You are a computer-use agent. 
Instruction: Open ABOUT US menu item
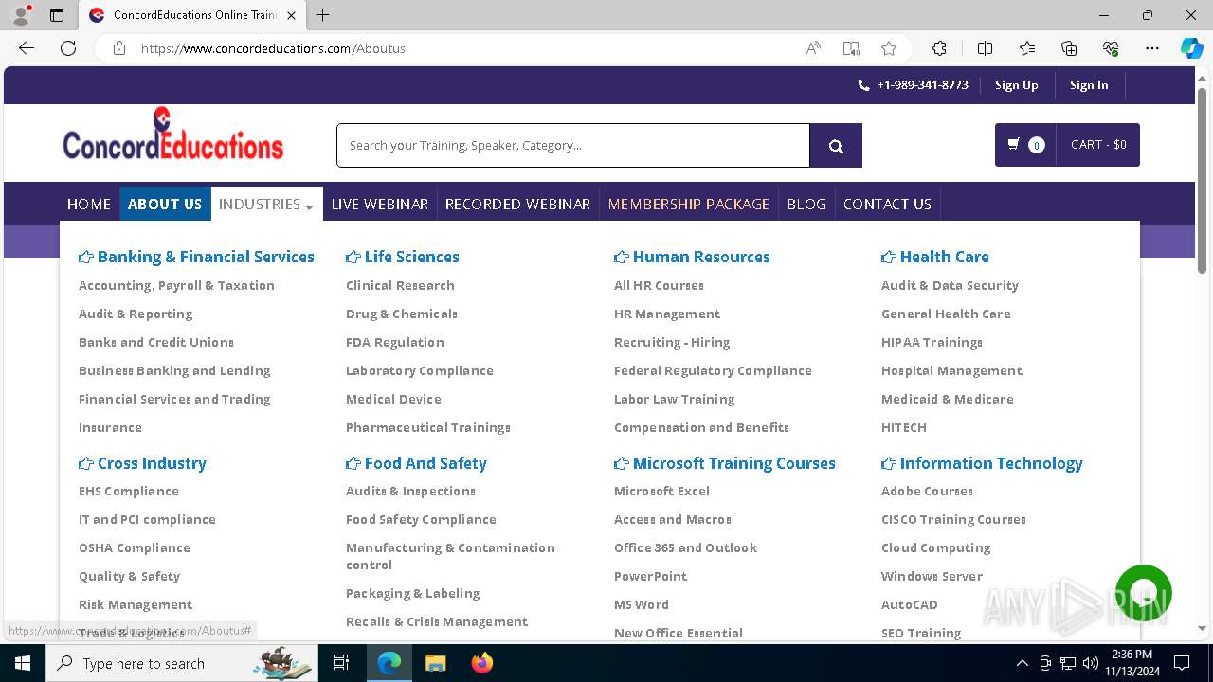[165, 204]
